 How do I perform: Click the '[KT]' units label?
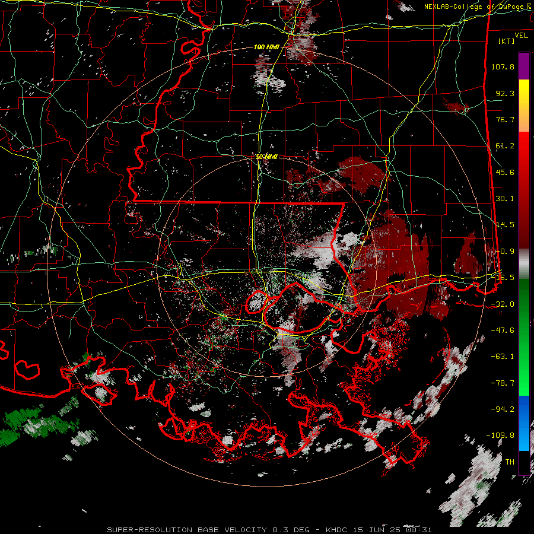pyautogui.click(x=507, y=41)
